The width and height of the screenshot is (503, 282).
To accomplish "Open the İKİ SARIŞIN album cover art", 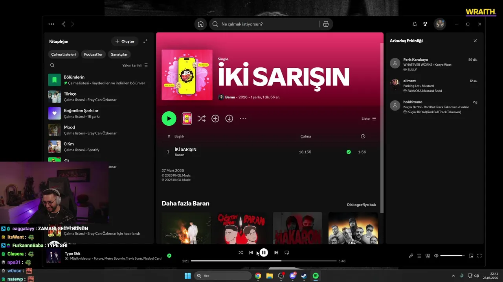I will (187, 75).
